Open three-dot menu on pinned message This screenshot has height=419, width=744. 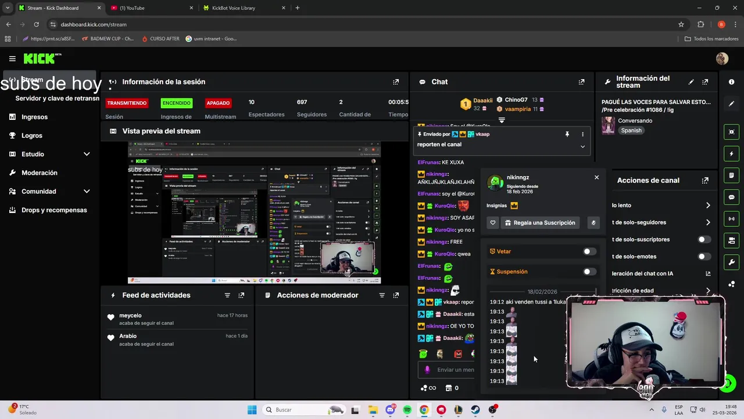coord(582,134)
